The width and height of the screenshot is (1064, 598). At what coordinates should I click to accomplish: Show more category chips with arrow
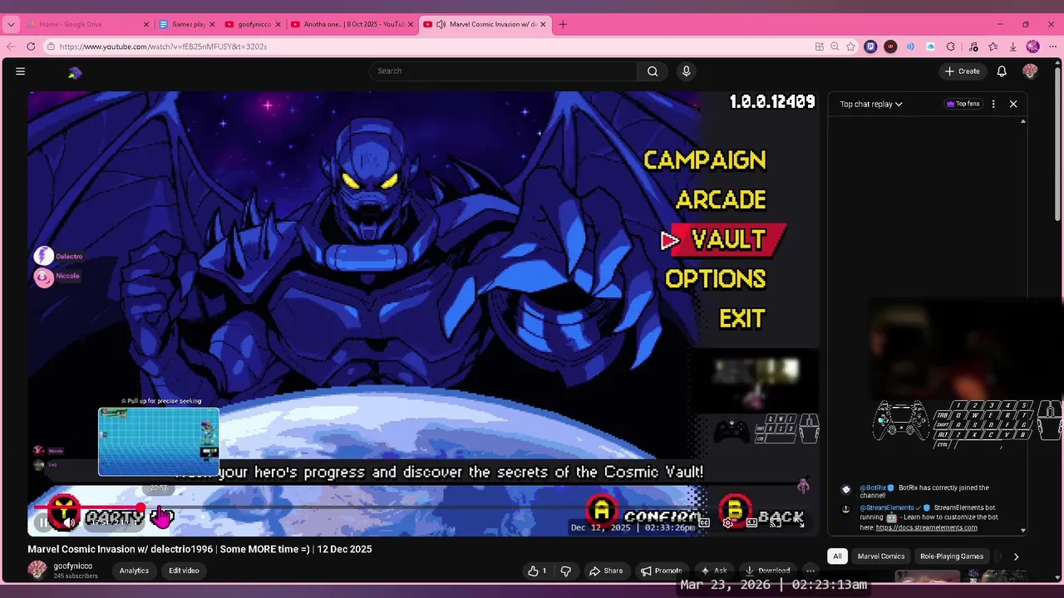1016,556
